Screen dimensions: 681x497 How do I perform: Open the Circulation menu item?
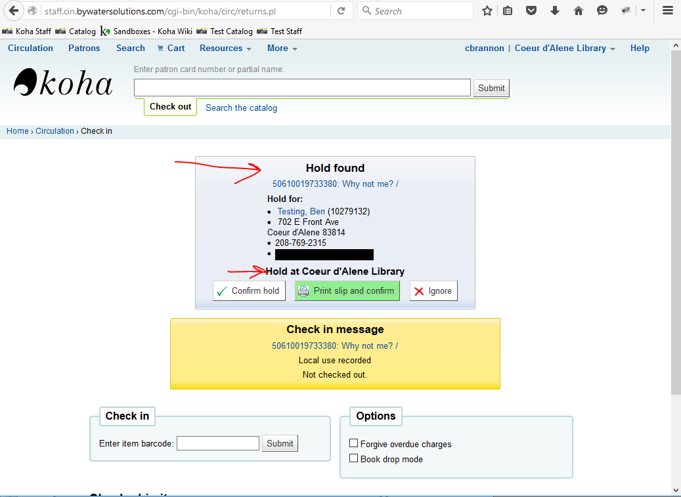click(x=30, y=48)
